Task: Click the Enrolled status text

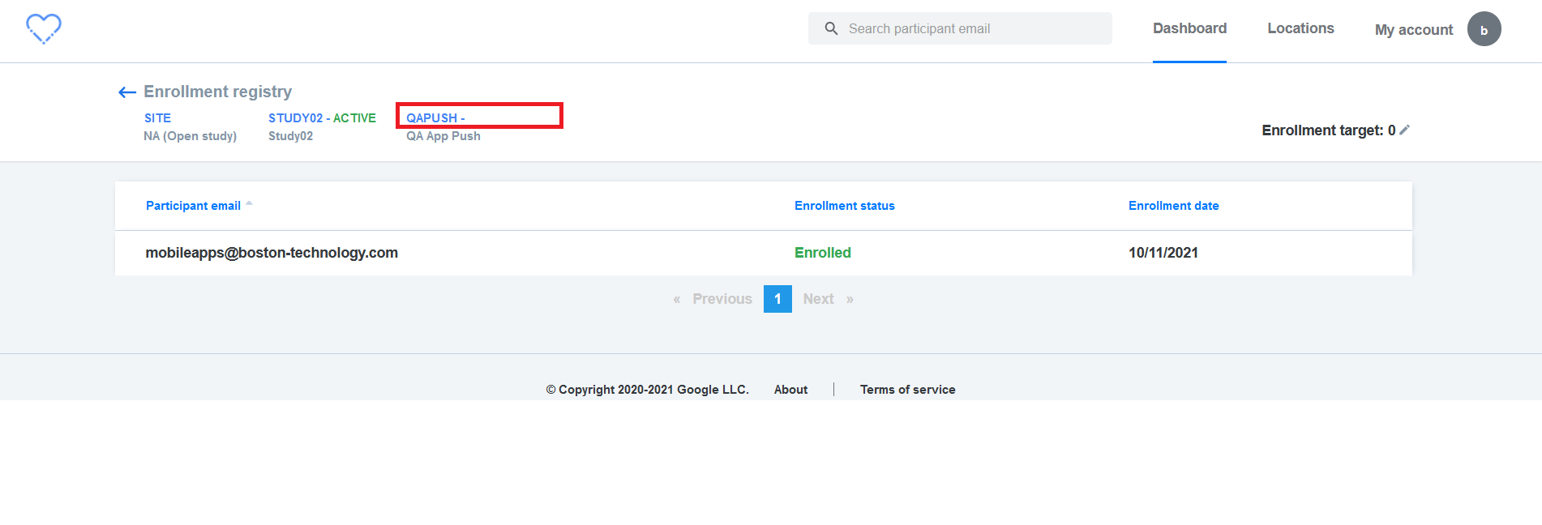Action: (x=823, y=253)
